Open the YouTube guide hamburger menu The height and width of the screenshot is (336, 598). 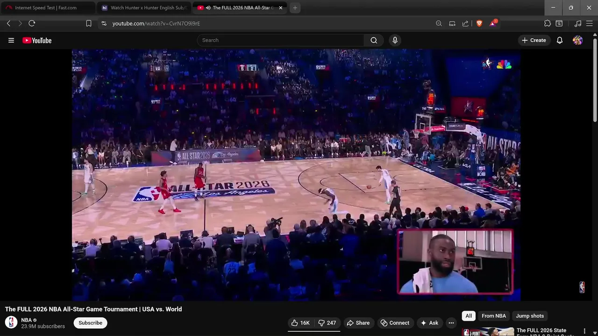[11, 40]
